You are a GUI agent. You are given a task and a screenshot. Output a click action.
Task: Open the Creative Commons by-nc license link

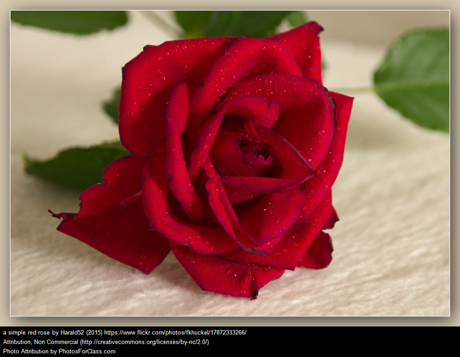pyautogui.click(x=145, y=342)
